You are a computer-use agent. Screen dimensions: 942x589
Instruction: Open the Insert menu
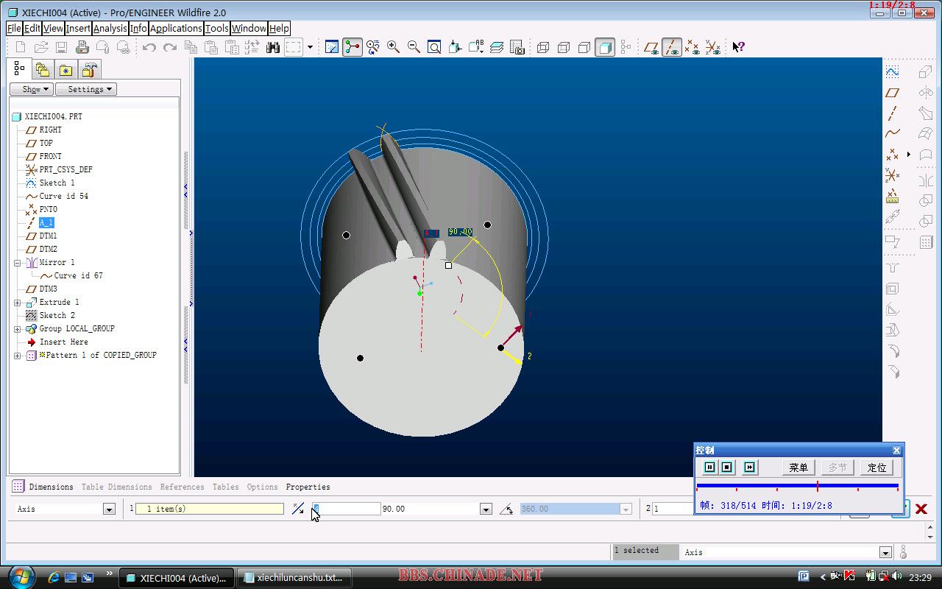[78, 29]
